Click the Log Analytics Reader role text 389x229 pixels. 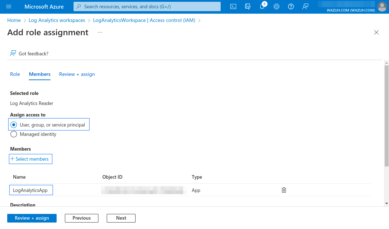pos(31,104)
